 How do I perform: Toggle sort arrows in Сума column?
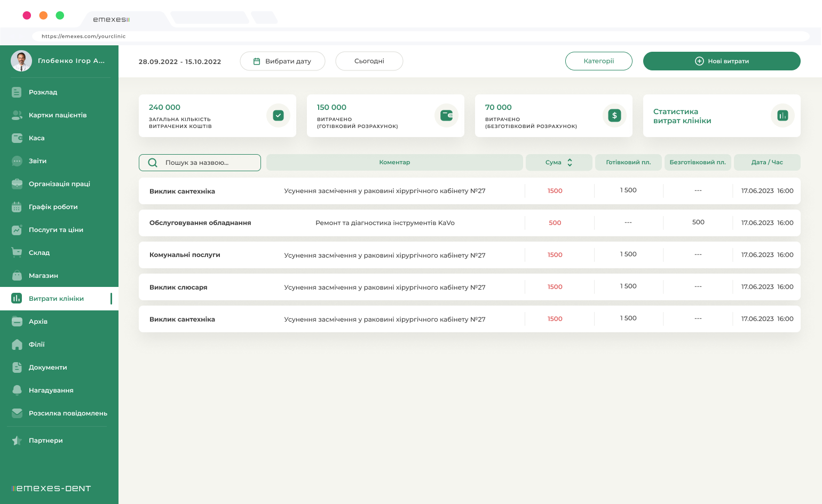(x=570, y=163)
